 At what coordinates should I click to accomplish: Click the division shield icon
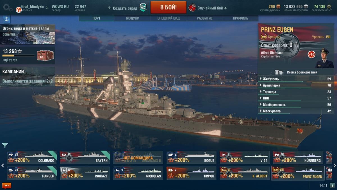143,8
